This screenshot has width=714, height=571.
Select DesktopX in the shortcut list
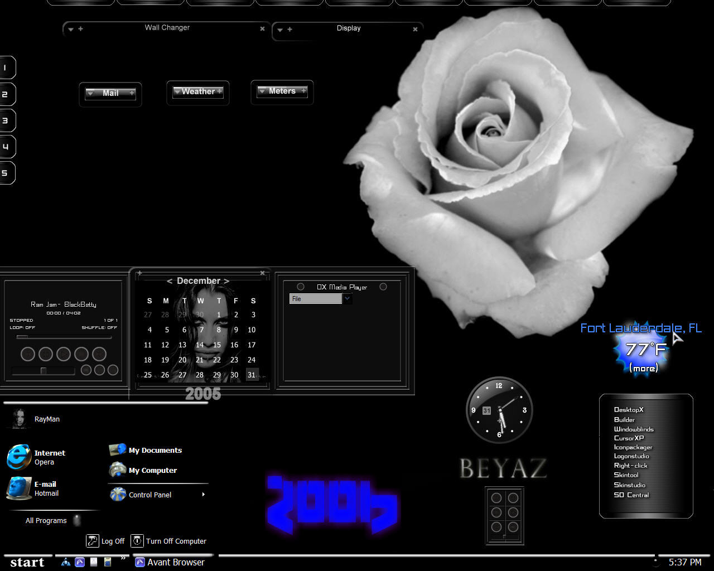(629, 410)
